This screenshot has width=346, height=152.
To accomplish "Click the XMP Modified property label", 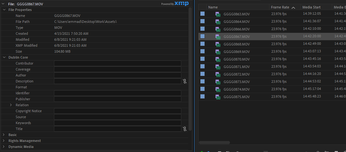I will pyautogui.click(x=26, y=45).
